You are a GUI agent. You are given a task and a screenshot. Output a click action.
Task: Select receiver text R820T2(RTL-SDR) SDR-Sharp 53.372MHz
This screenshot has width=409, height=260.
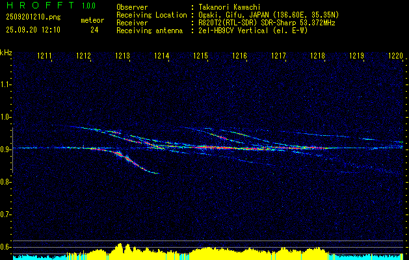point(267,23)
